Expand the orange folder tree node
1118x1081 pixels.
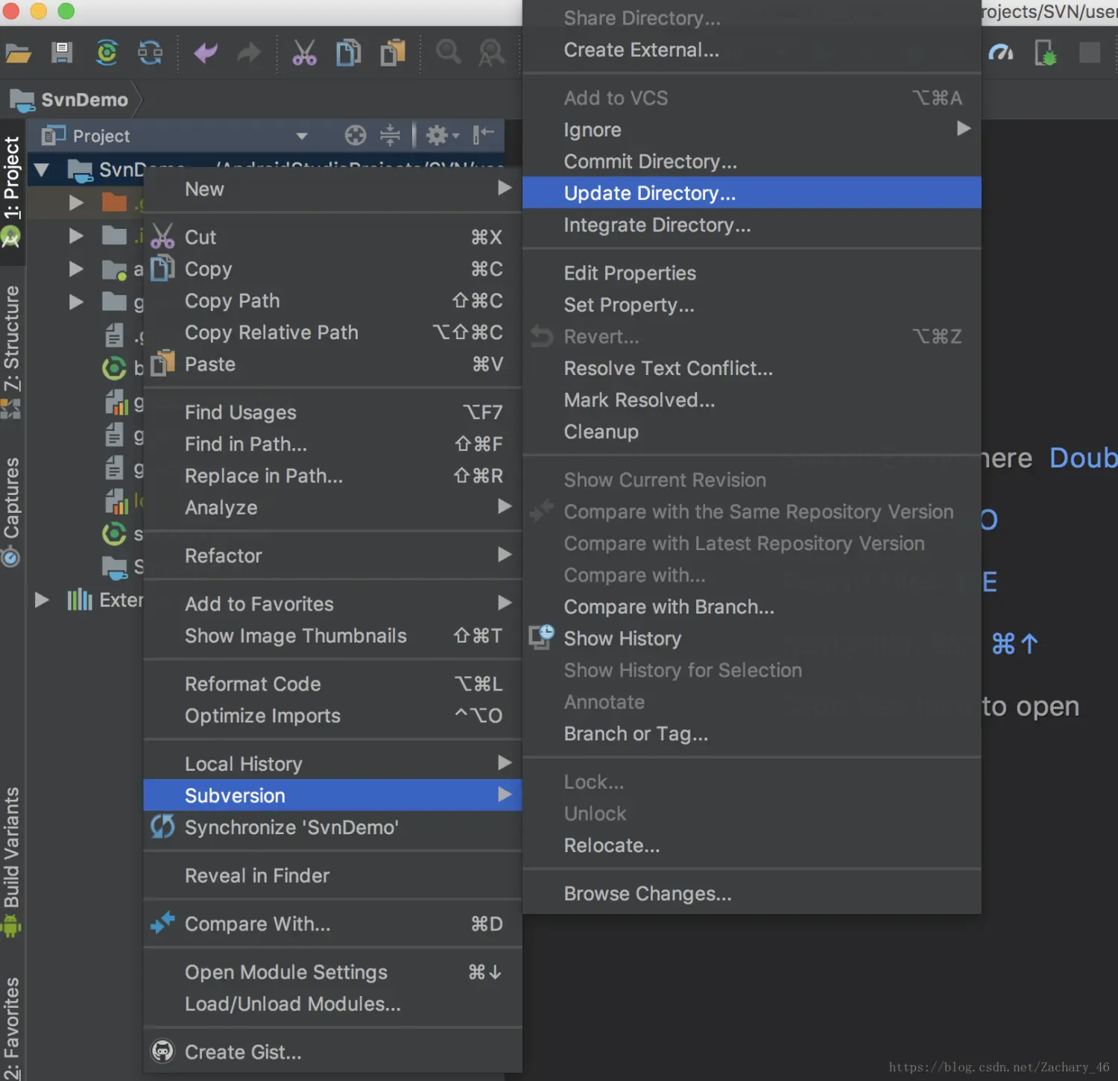(76, 202)
